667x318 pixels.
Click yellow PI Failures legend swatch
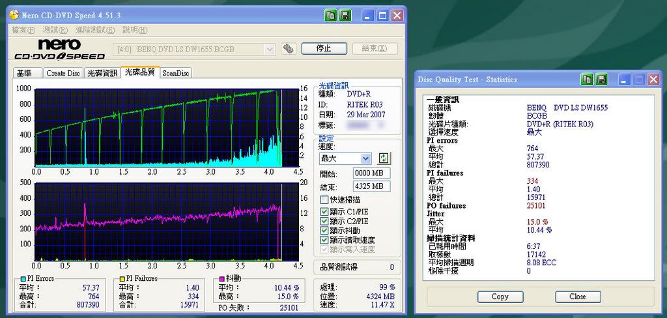pyautogui.click(x=122, y=278)
